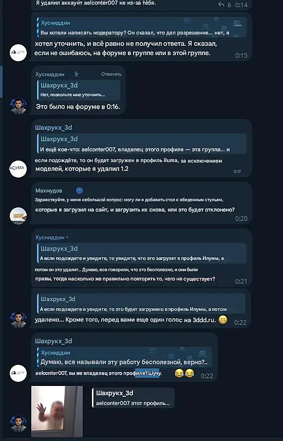Click the reply arrow icon beside the count 6
Viewport: 283px width, 441px height.
tap(221, 5)
